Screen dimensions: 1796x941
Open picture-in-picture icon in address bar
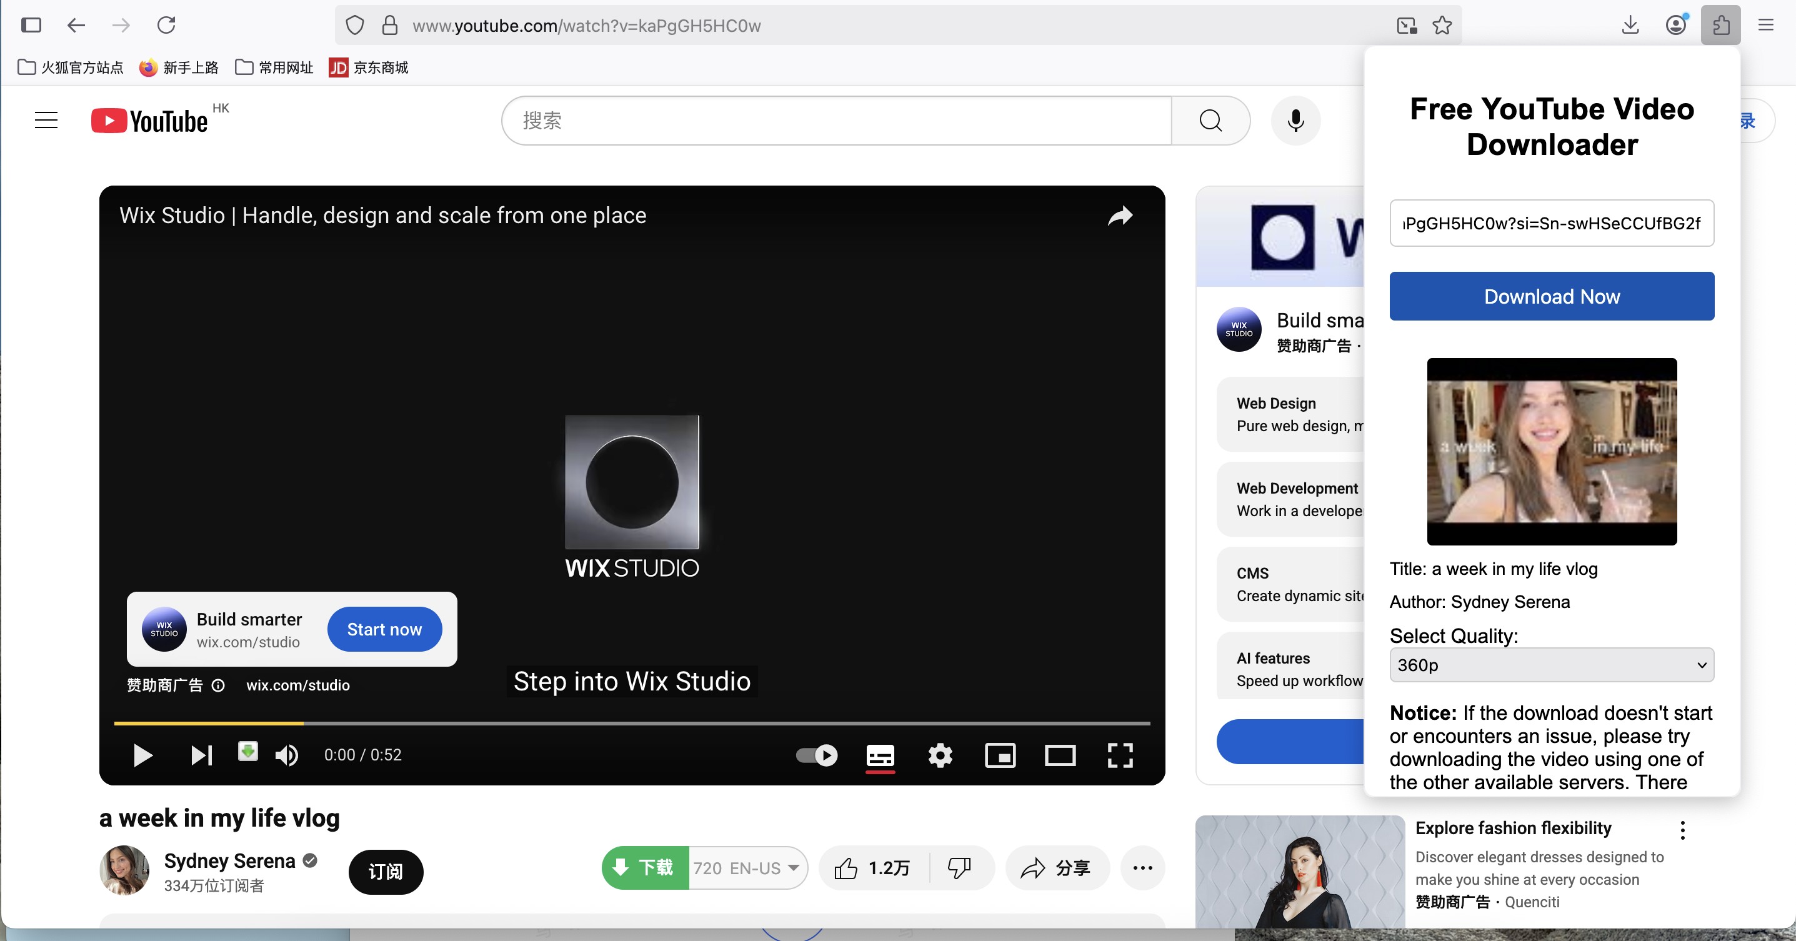click(1407, 26)
